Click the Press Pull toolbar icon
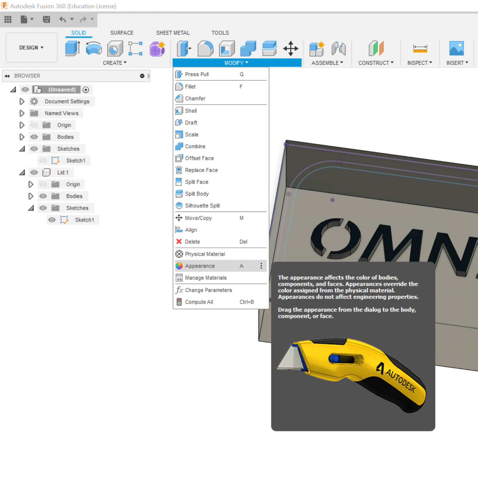 click(x=184, y=49)
